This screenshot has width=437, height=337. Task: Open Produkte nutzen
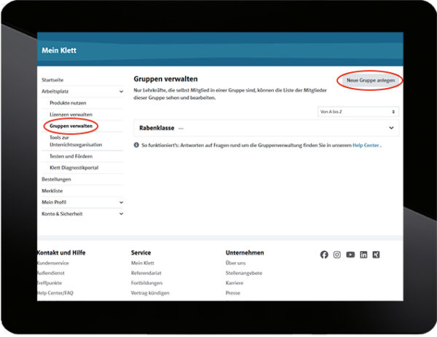tap(68, 103)
